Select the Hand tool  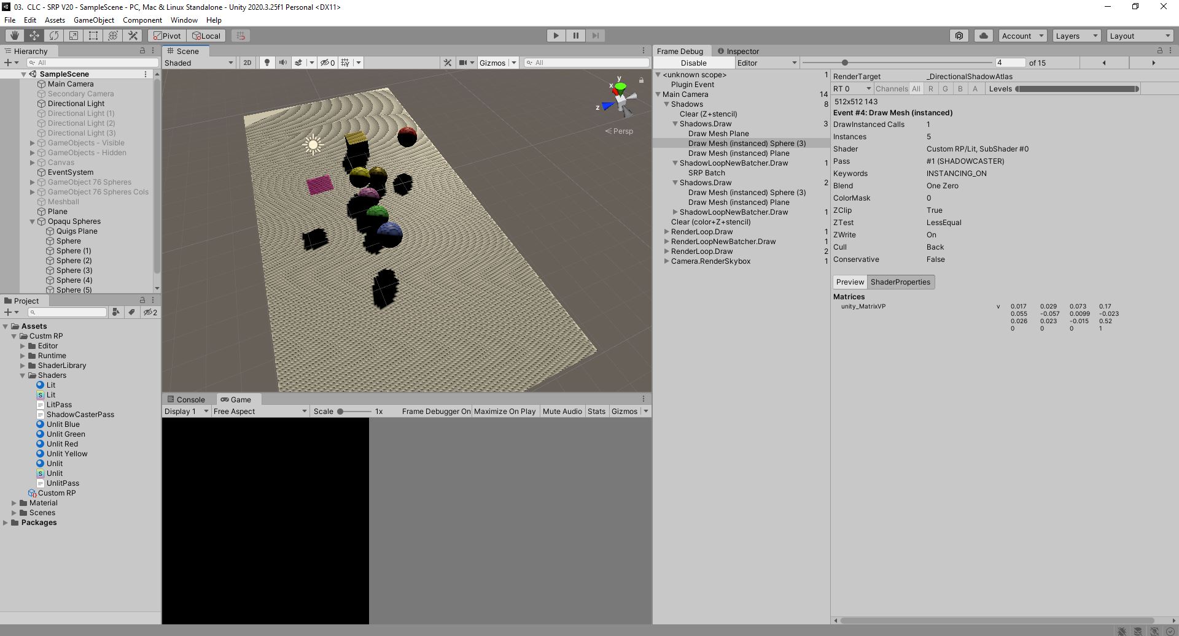(x=15, y=36)
